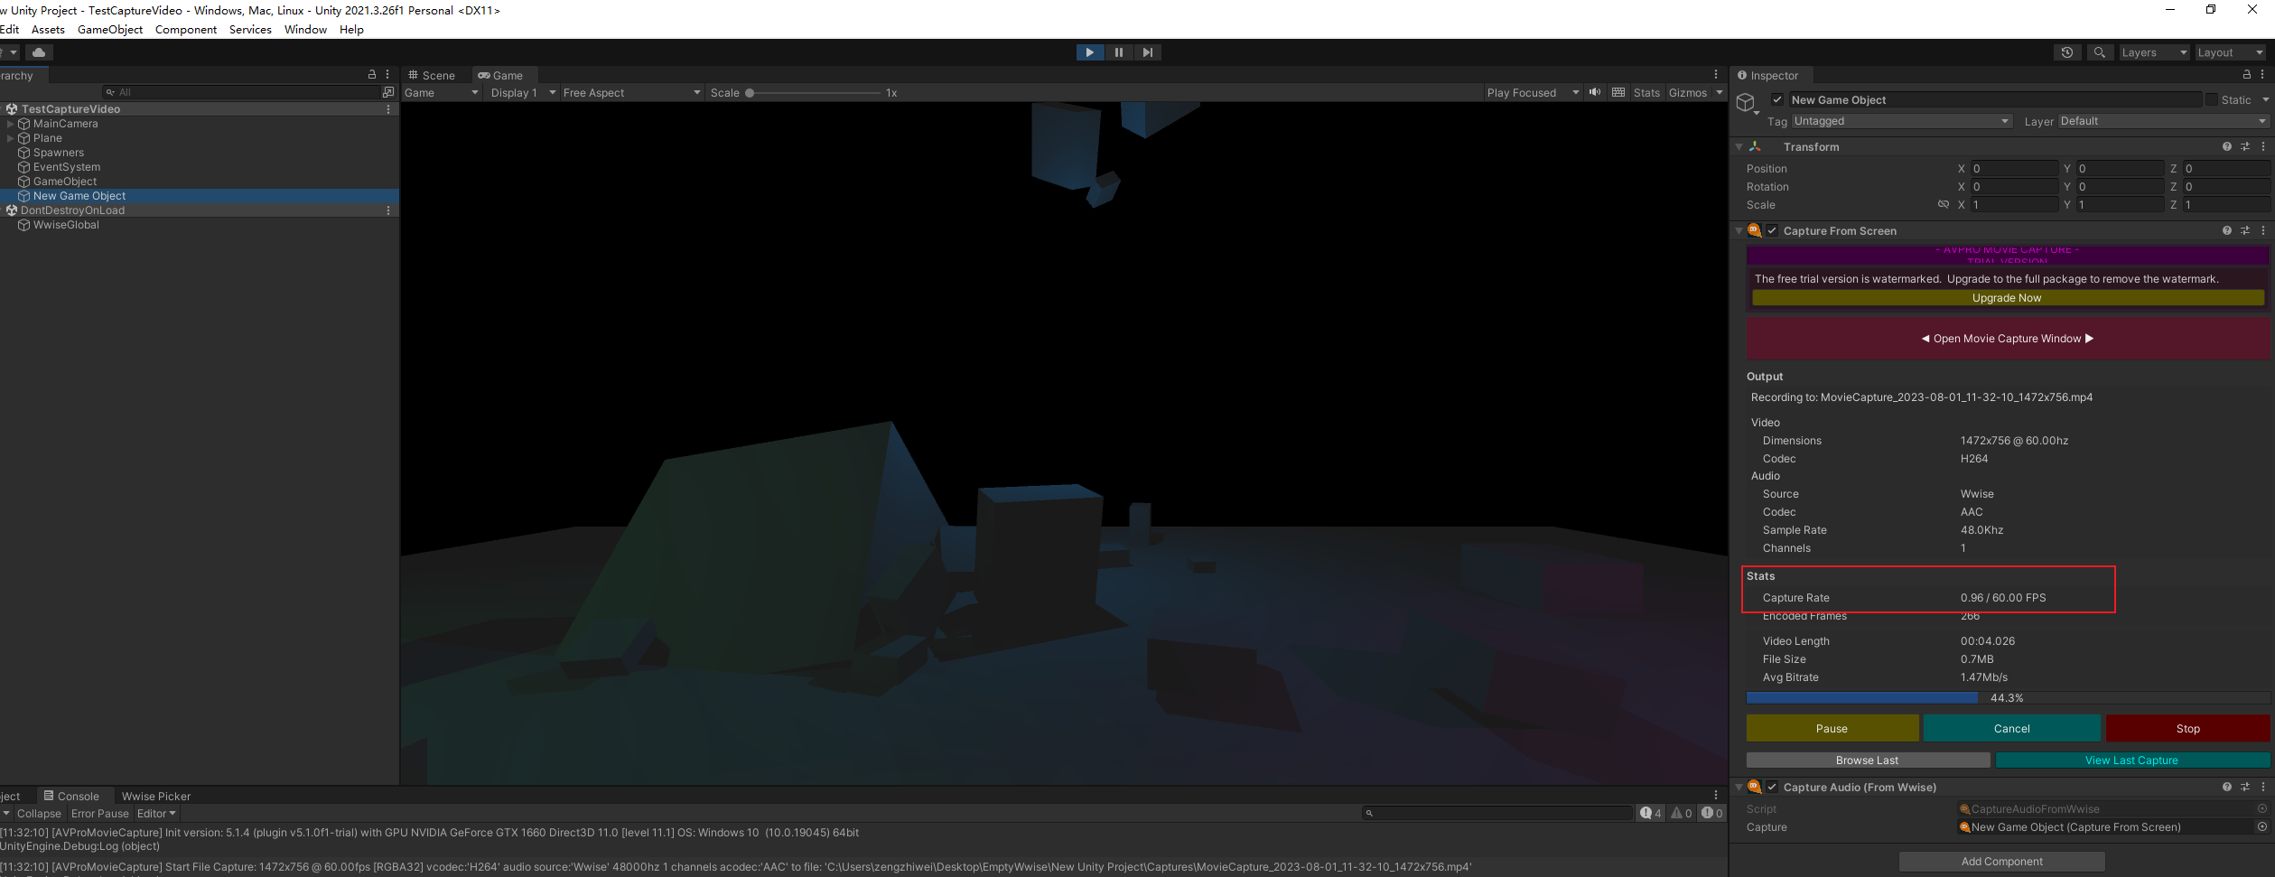This screenshot has height=877, width=2275.
Task: Click the Pause button in the toolbar
Action: click(x=1118, y=51)
